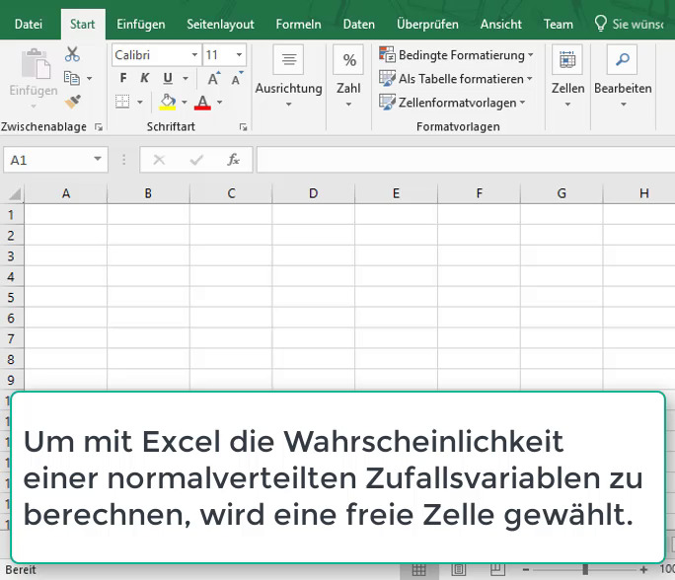675x580 pixels.
Task: Click the confirm checkmark formula icon
Action: tap(196, 160)
